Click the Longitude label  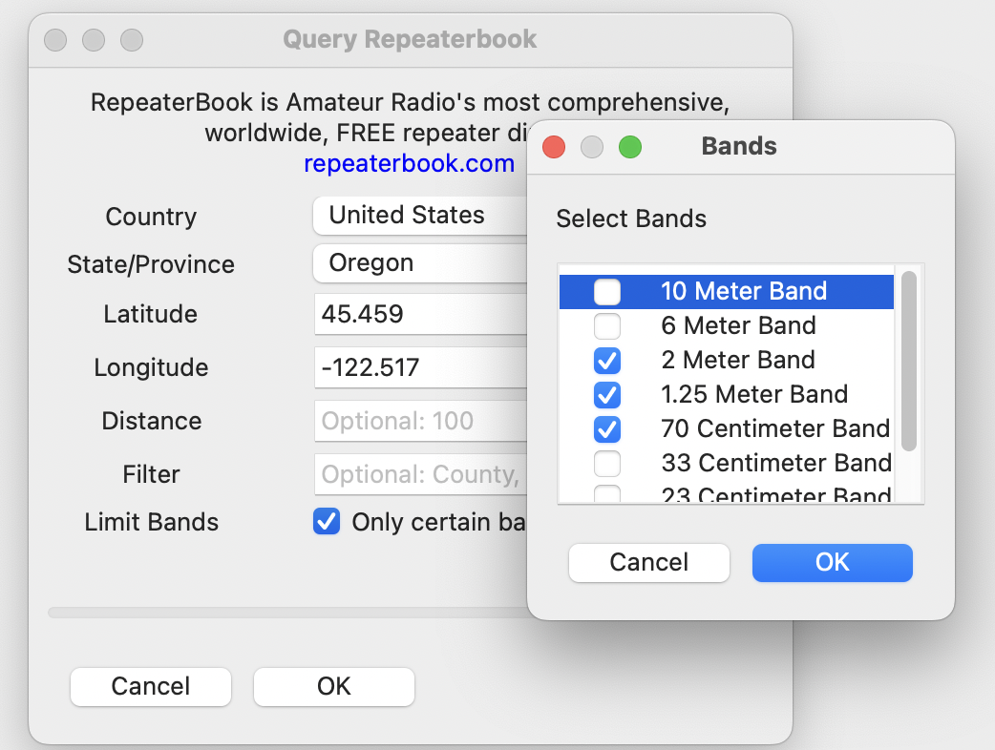(151, 367)
